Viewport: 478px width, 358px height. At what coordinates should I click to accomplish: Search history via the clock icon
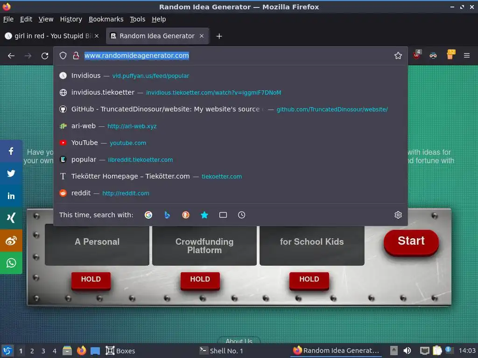pos(241,215)
